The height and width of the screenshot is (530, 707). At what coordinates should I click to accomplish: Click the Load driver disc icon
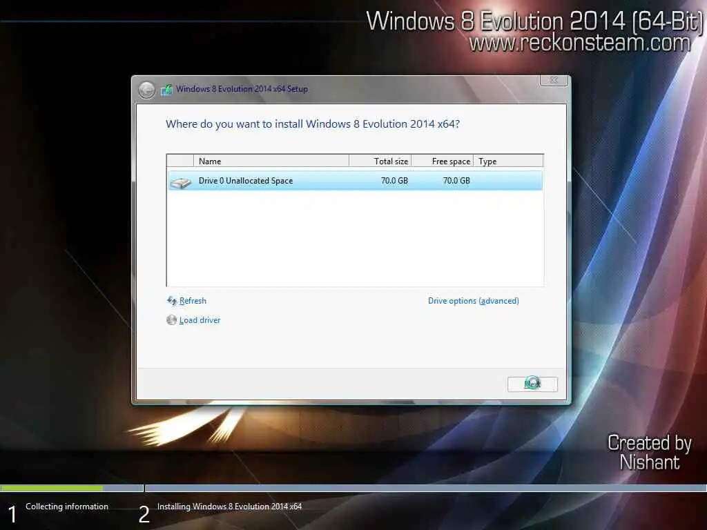[x=171, y=320]
